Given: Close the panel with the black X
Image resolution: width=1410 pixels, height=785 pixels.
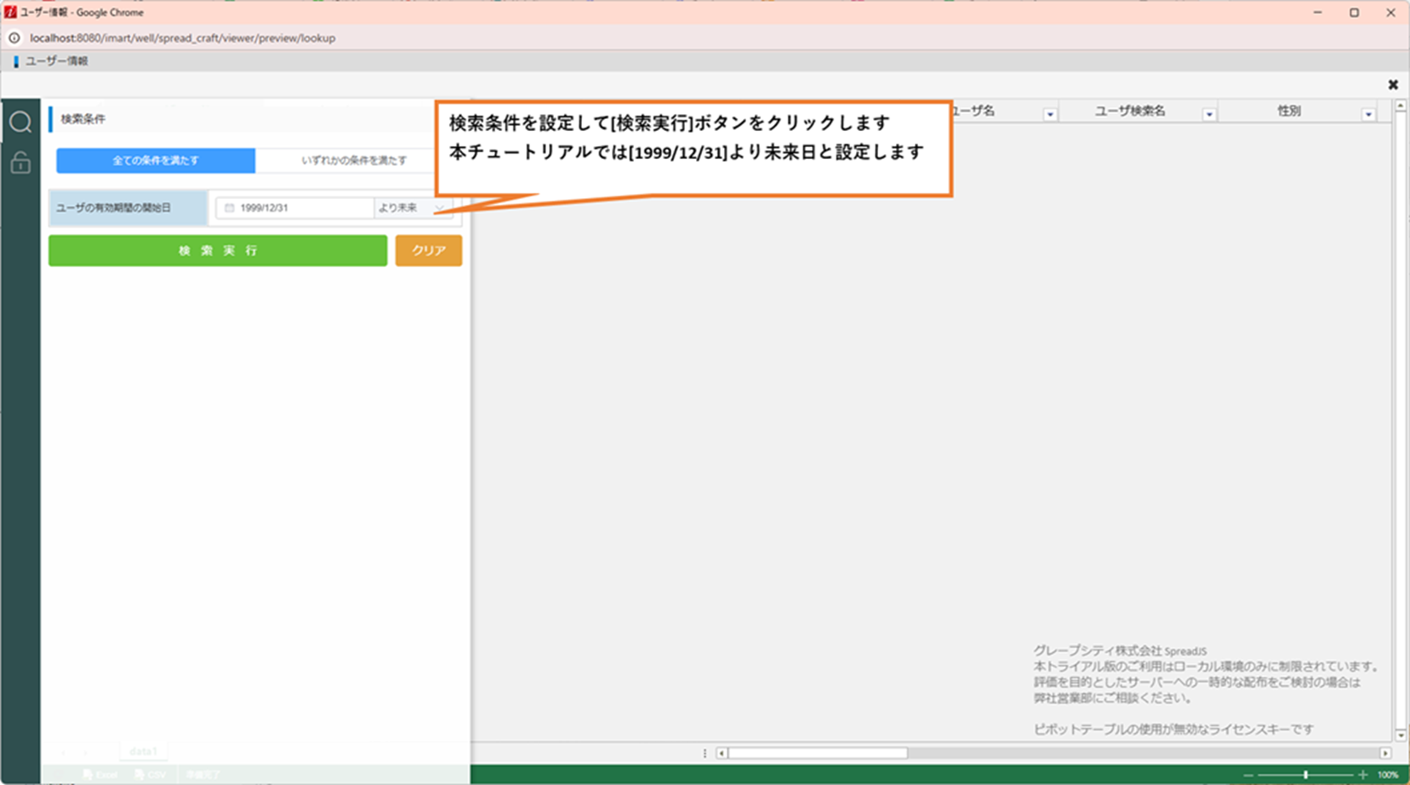Looking at the screenshot, I should [x=1392, y=84].
